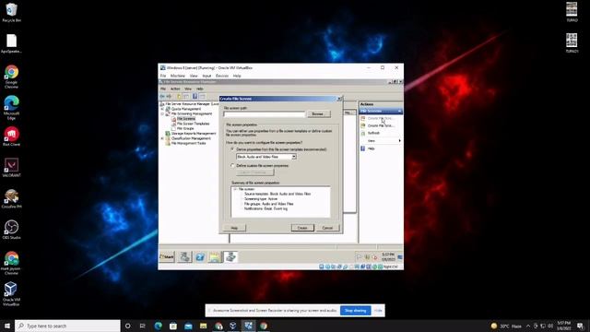Click Refresh icon in Actions pane

(x=363, y=133)
